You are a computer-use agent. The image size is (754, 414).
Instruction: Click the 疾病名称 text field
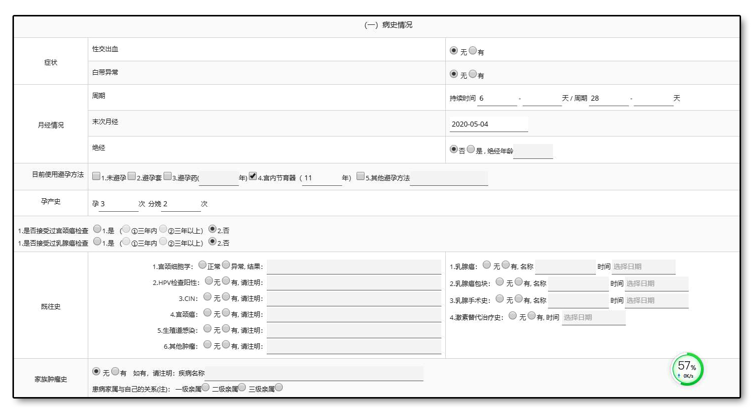point(314,373)
